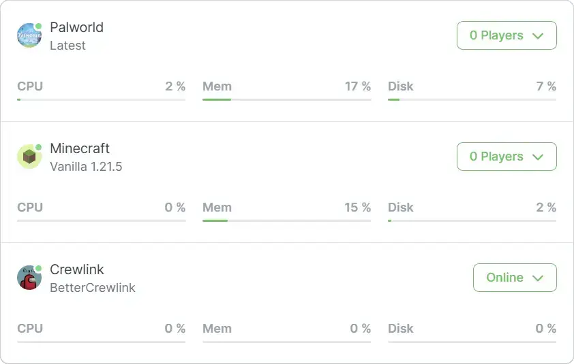This screenshot has height=364, width=574.
Task: Open the Minecraft server title
Action: pos(80,148)
